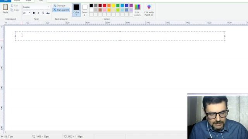Pick the gold color swatch

pos(109,10)
